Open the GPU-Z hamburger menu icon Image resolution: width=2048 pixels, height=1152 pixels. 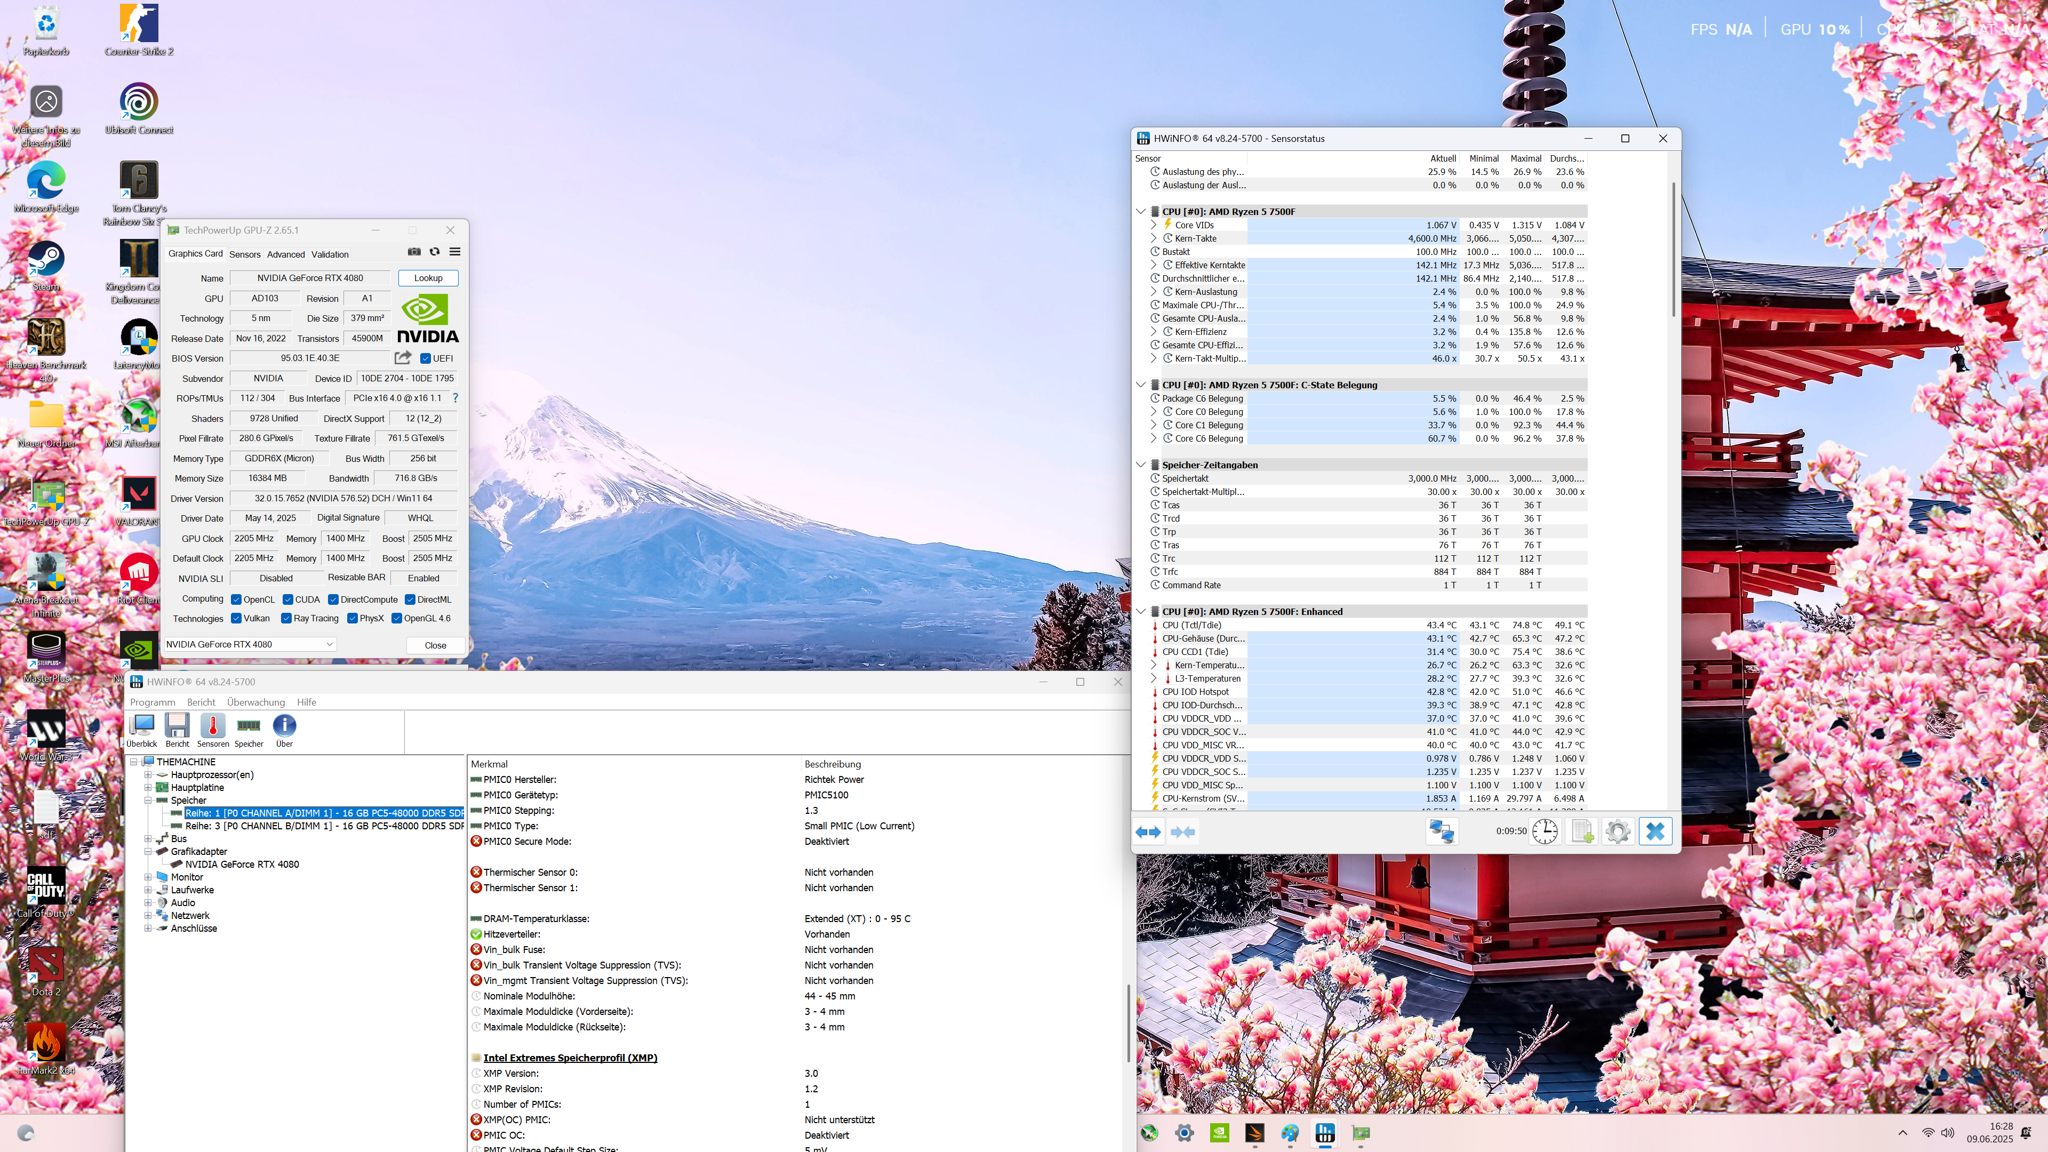point(455,252)
